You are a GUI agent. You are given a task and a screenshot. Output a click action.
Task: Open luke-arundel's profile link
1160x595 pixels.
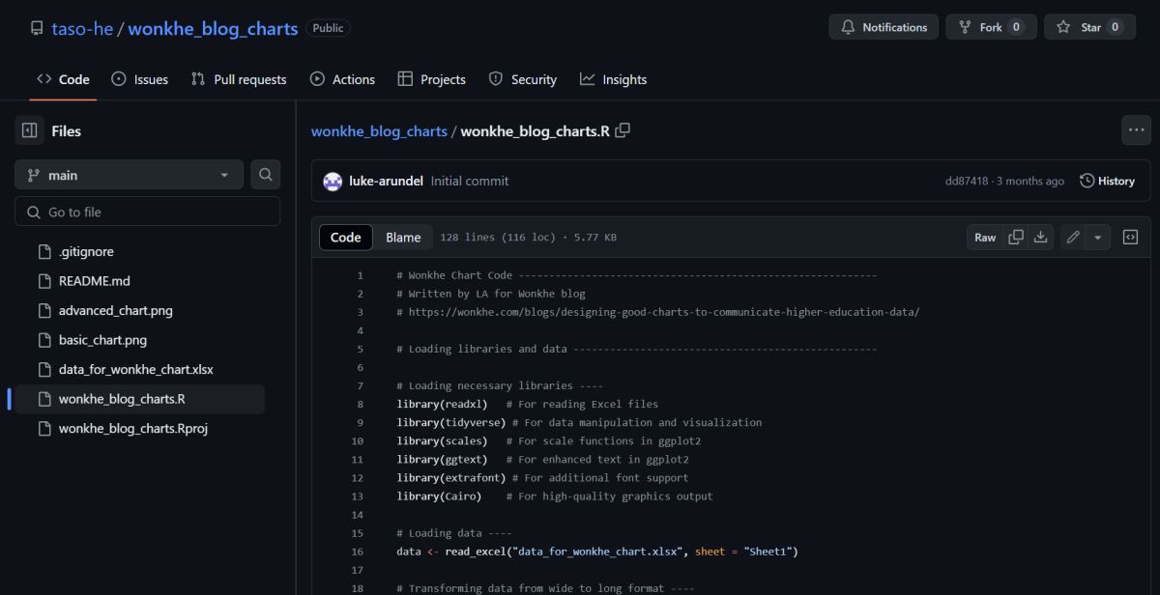(386, 181)
